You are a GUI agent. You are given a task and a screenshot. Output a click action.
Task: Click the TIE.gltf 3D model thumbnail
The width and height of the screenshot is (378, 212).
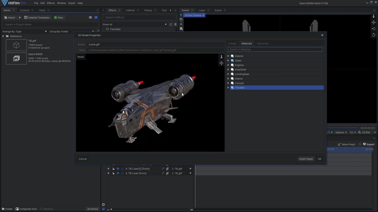click(x=16, y=45)
